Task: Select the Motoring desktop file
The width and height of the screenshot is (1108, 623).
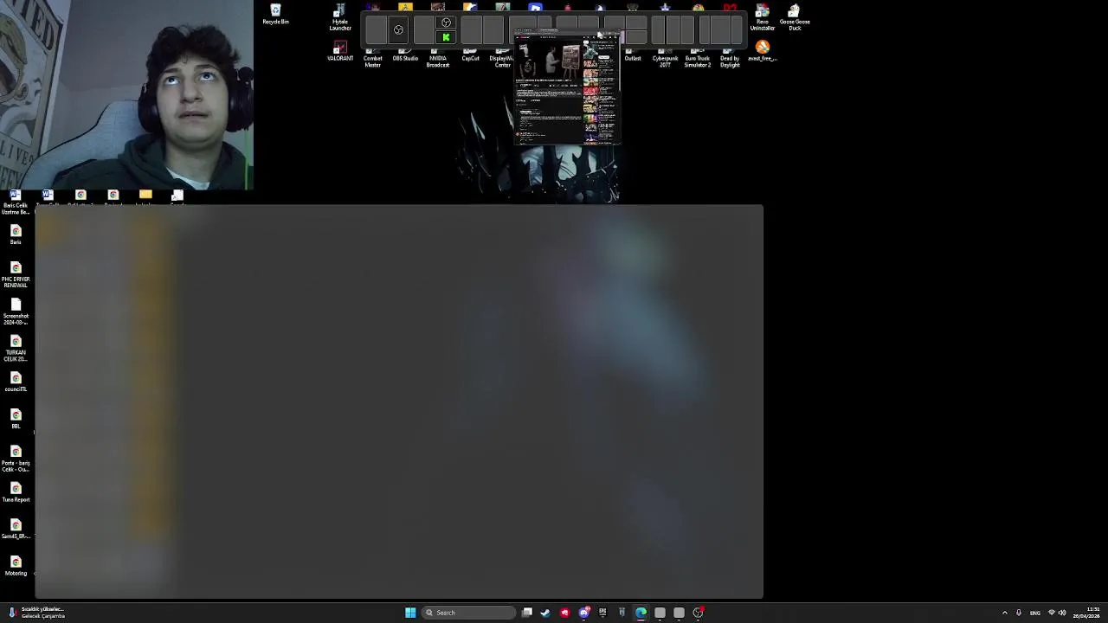Action: [16, 566]
